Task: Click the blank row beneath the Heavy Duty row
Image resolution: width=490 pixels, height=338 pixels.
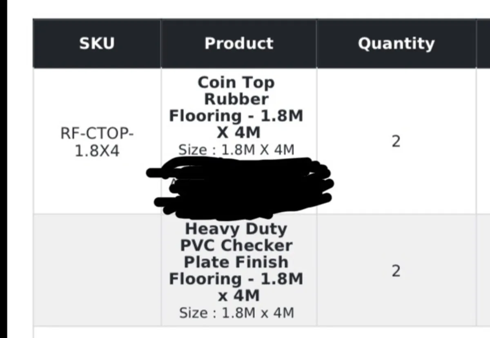Action: pos(261,332)
